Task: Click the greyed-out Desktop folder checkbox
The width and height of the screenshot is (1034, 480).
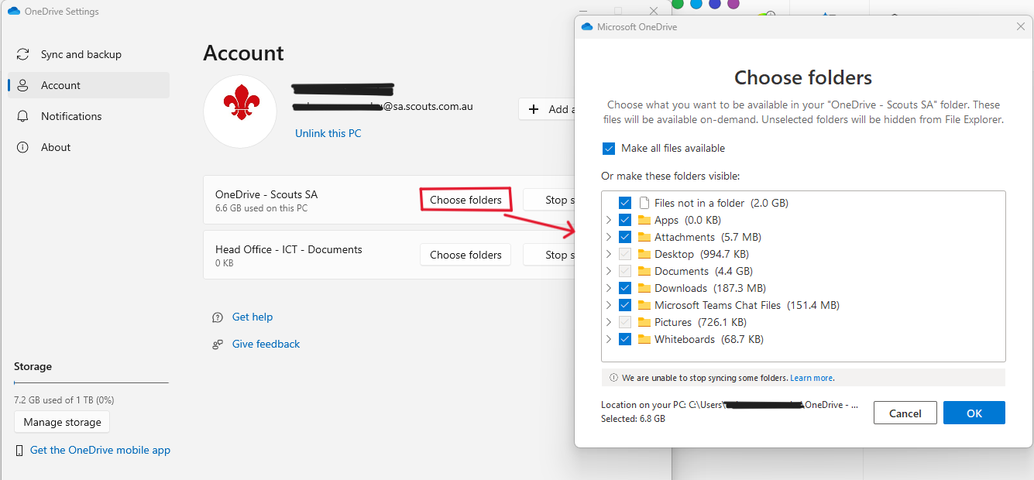Action: (x=625, y=254)
